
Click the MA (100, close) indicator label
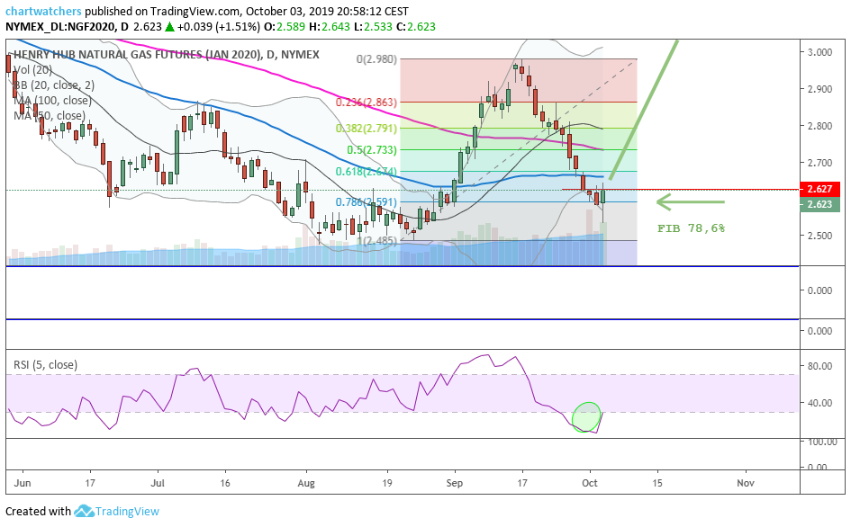pyautogui.click(x=52, y=101)
